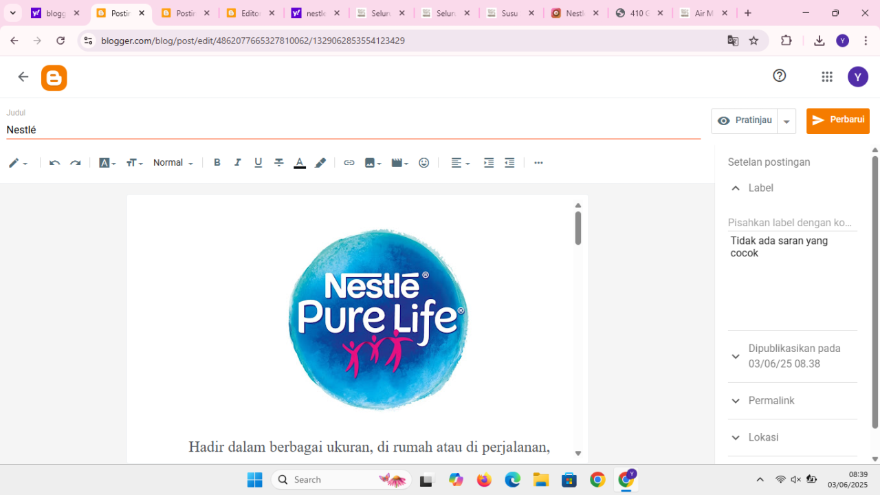Decrease indent of paragraph
The image size is (880, 495).
509,163
